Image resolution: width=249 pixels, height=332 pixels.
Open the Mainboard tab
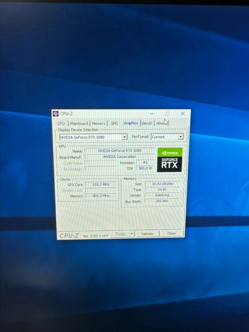(79, 123)
